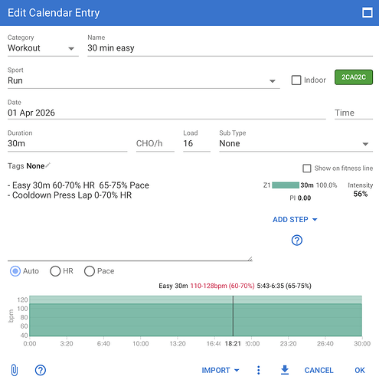Open the green 2CA02C color swatch
This screenshot has height=383, width=379.
[354, 77]
